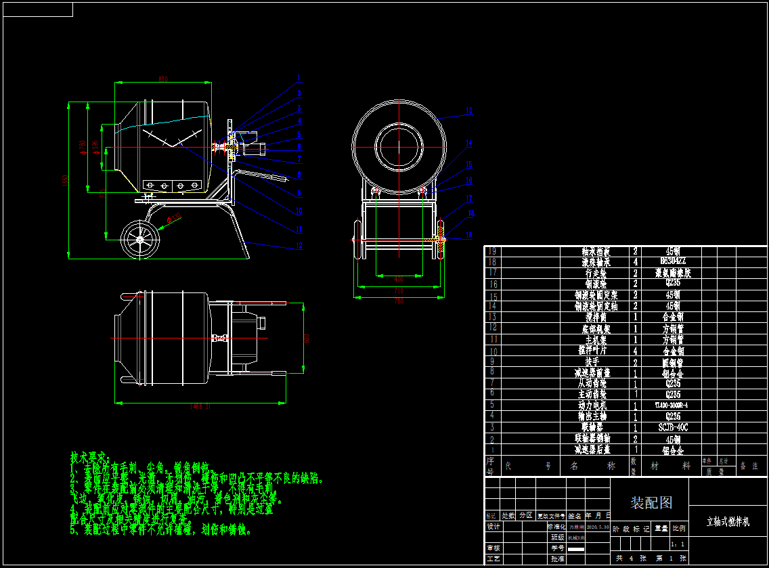Select part name 行走轮 in row 17
The image size is (769, 568).
[x=596, y=274]
